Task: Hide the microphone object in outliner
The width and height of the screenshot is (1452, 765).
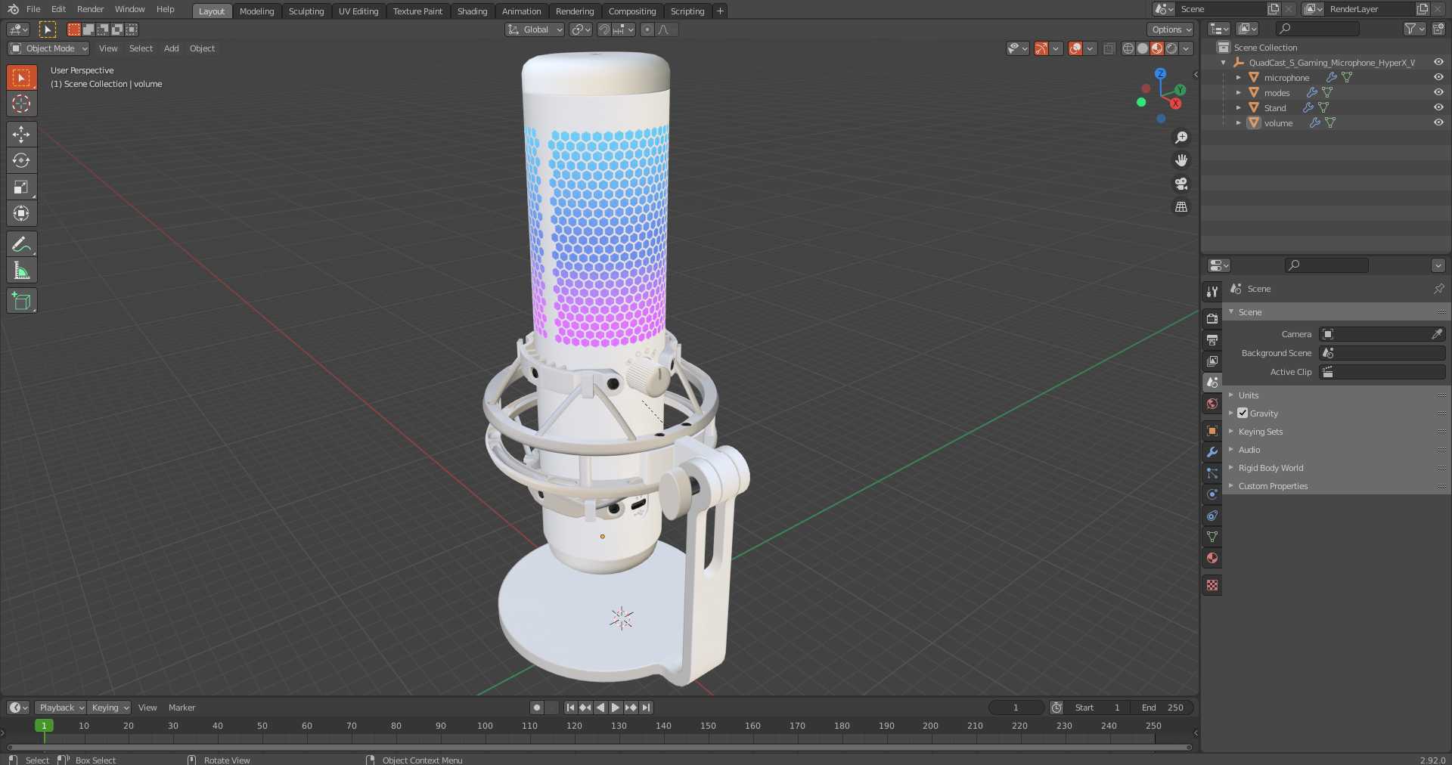Action: (1438, 77)
